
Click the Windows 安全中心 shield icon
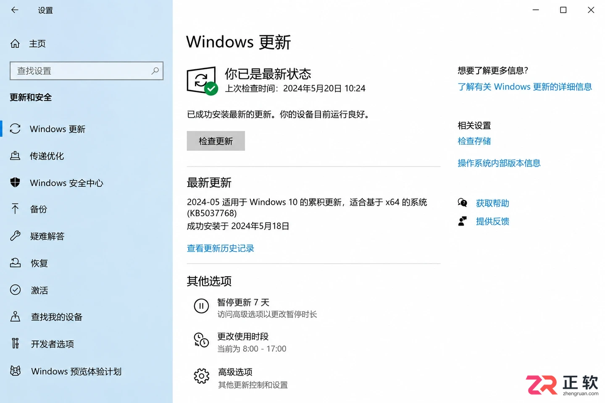coord(15,183)
